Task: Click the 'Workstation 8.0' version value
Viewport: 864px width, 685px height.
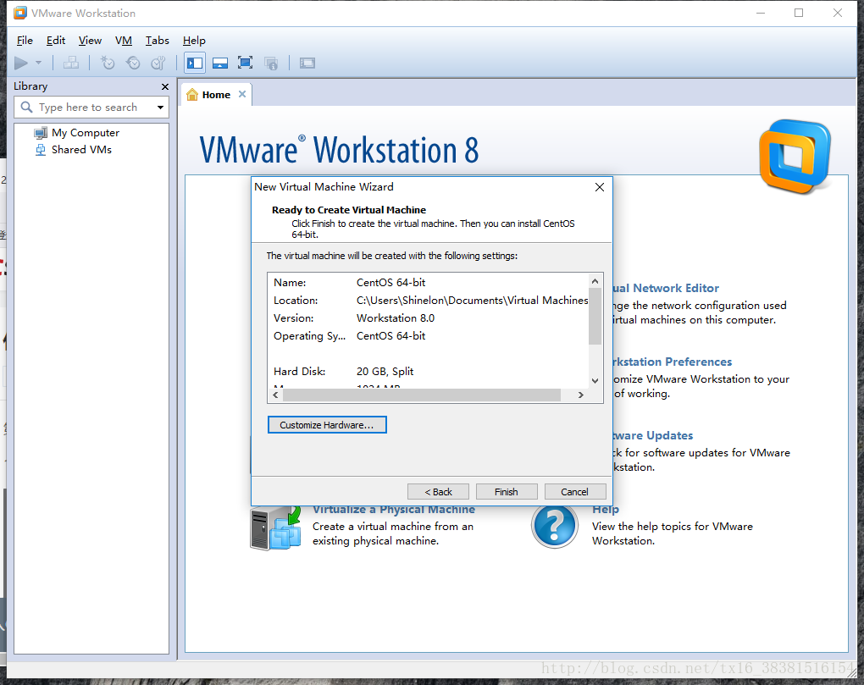Action: (395, 318)
